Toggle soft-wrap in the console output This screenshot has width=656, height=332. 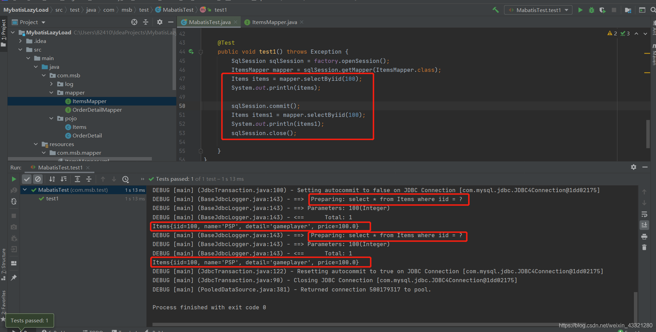pyautogui.click(x=644, y=214)
